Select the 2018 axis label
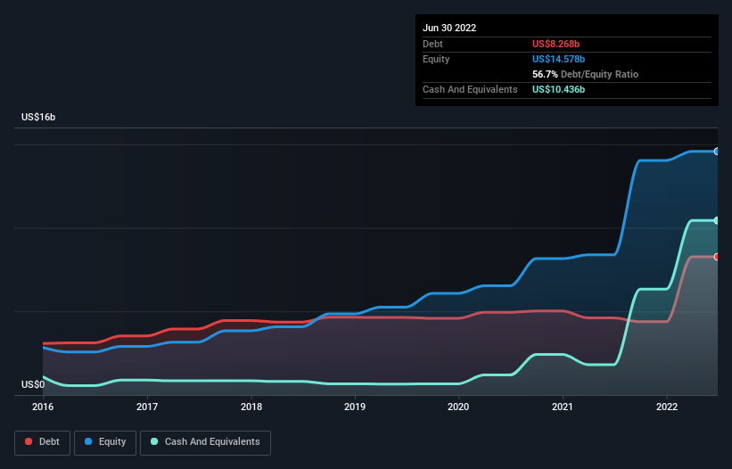Viewport: 732px width, 469px height. (251, 407)
